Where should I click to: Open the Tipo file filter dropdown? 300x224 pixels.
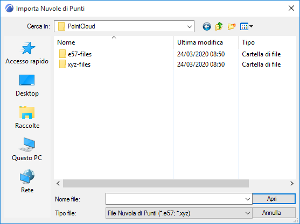248,213
